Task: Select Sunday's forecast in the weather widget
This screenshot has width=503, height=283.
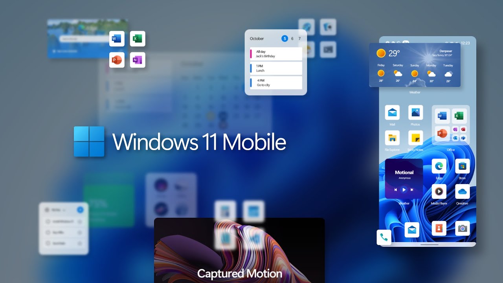Action: coord(415,73)
